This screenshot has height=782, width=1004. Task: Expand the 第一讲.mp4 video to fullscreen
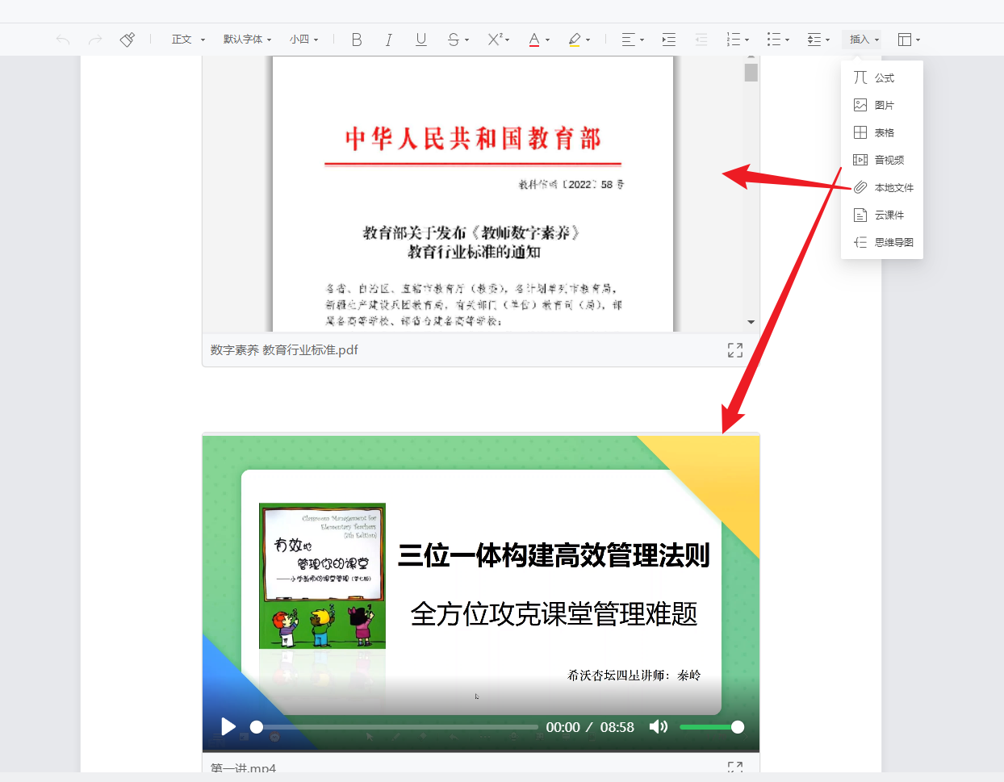[x=735, y=767]
